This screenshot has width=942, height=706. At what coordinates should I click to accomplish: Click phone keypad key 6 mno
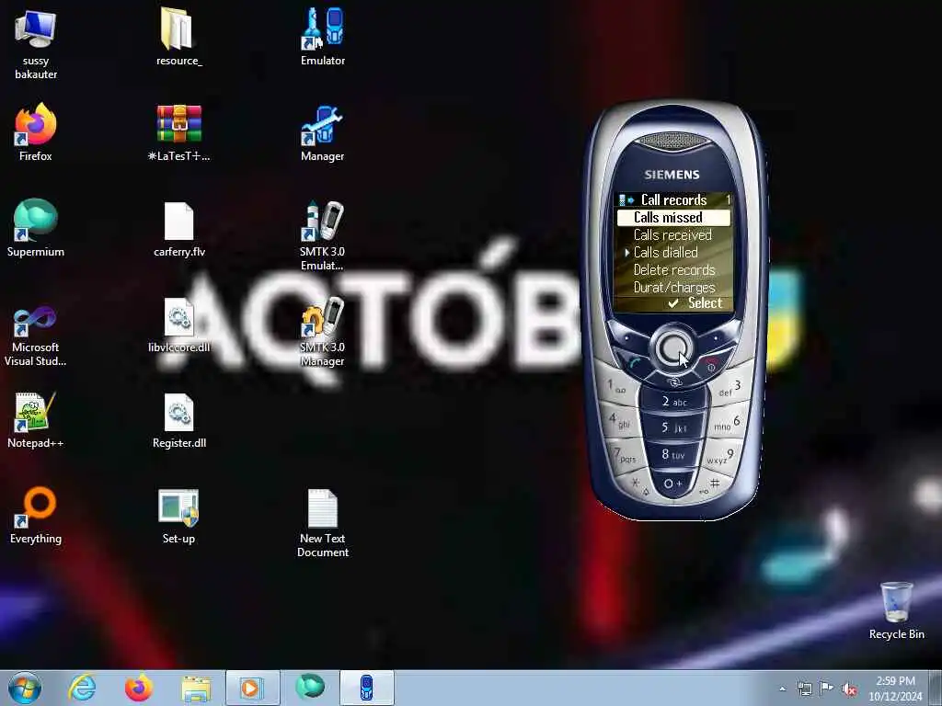coord(726,424)
